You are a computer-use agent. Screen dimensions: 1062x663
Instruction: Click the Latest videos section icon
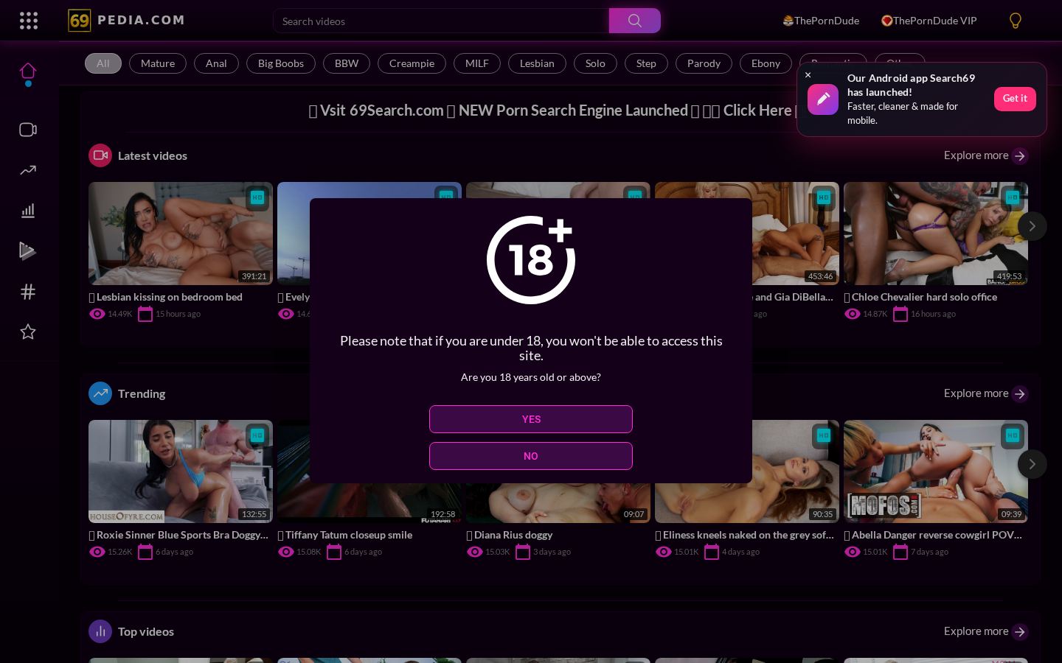[x=100, y=155]
